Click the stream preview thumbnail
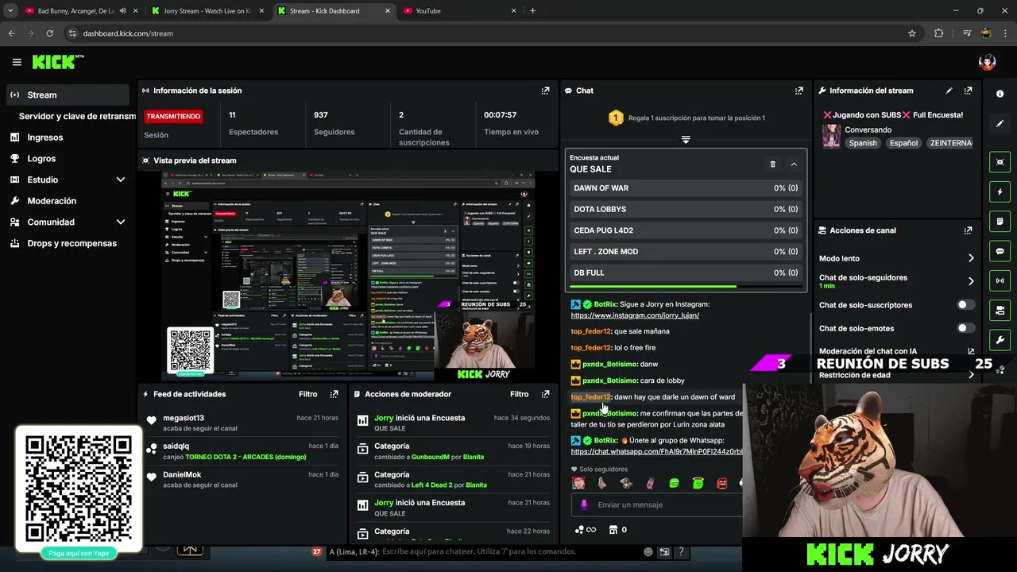The image size is (1017, 572). pyautogui.click(x=348, y=276)
